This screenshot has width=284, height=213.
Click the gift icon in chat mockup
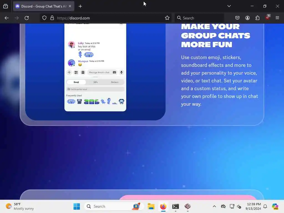click(x=83, y=72)
